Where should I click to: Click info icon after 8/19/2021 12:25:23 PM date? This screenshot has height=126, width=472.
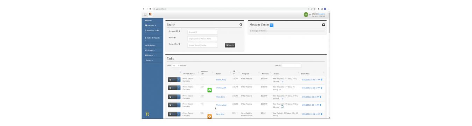coord(322,88)
